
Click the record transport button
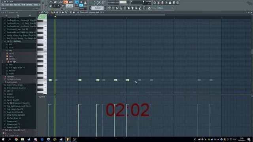click(63, 6)
